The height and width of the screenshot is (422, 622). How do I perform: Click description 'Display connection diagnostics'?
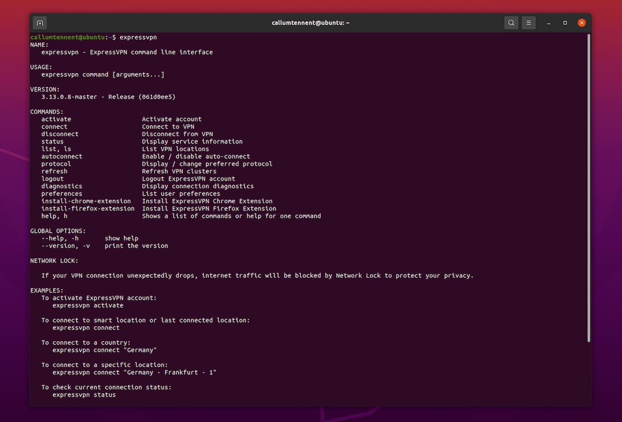[198, 186]
